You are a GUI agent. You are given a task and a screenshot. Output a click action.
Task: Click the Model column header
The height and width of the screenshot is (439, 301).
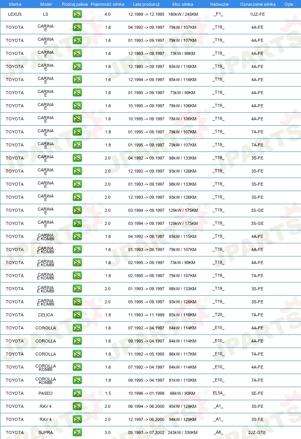coord(46,4)
